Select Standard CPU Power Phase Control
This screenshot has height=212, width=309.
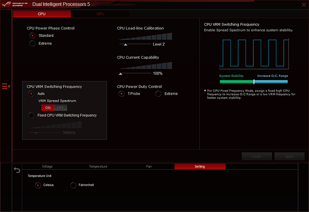pos(32,36)
